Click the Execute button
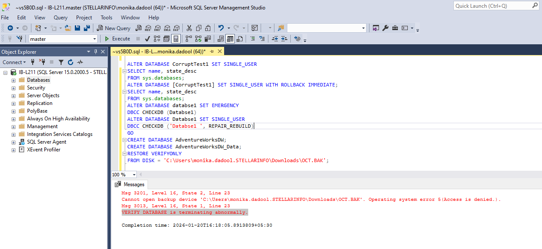The height and width of the screenshot is (249, 542). click(117, 39)
